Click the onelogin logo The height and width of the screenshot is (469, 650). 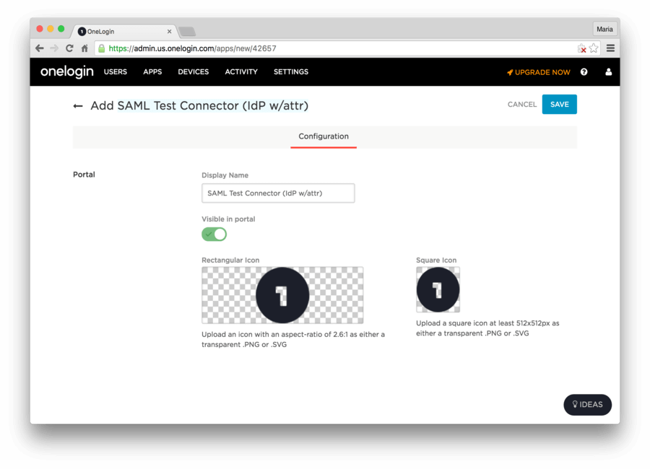66,71
